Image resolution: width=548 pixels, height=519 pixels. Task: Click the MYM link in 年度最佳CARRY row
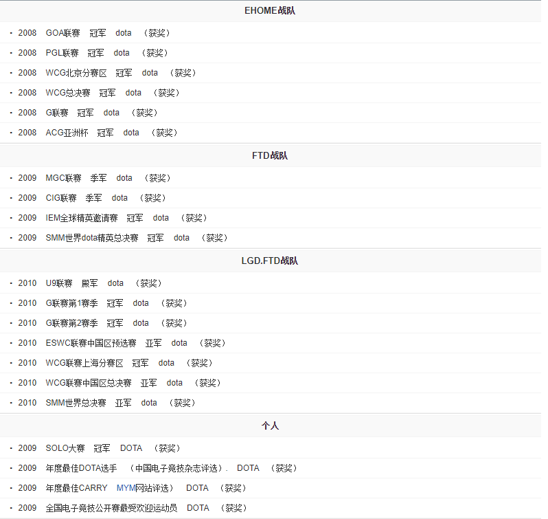click(126, 488)
